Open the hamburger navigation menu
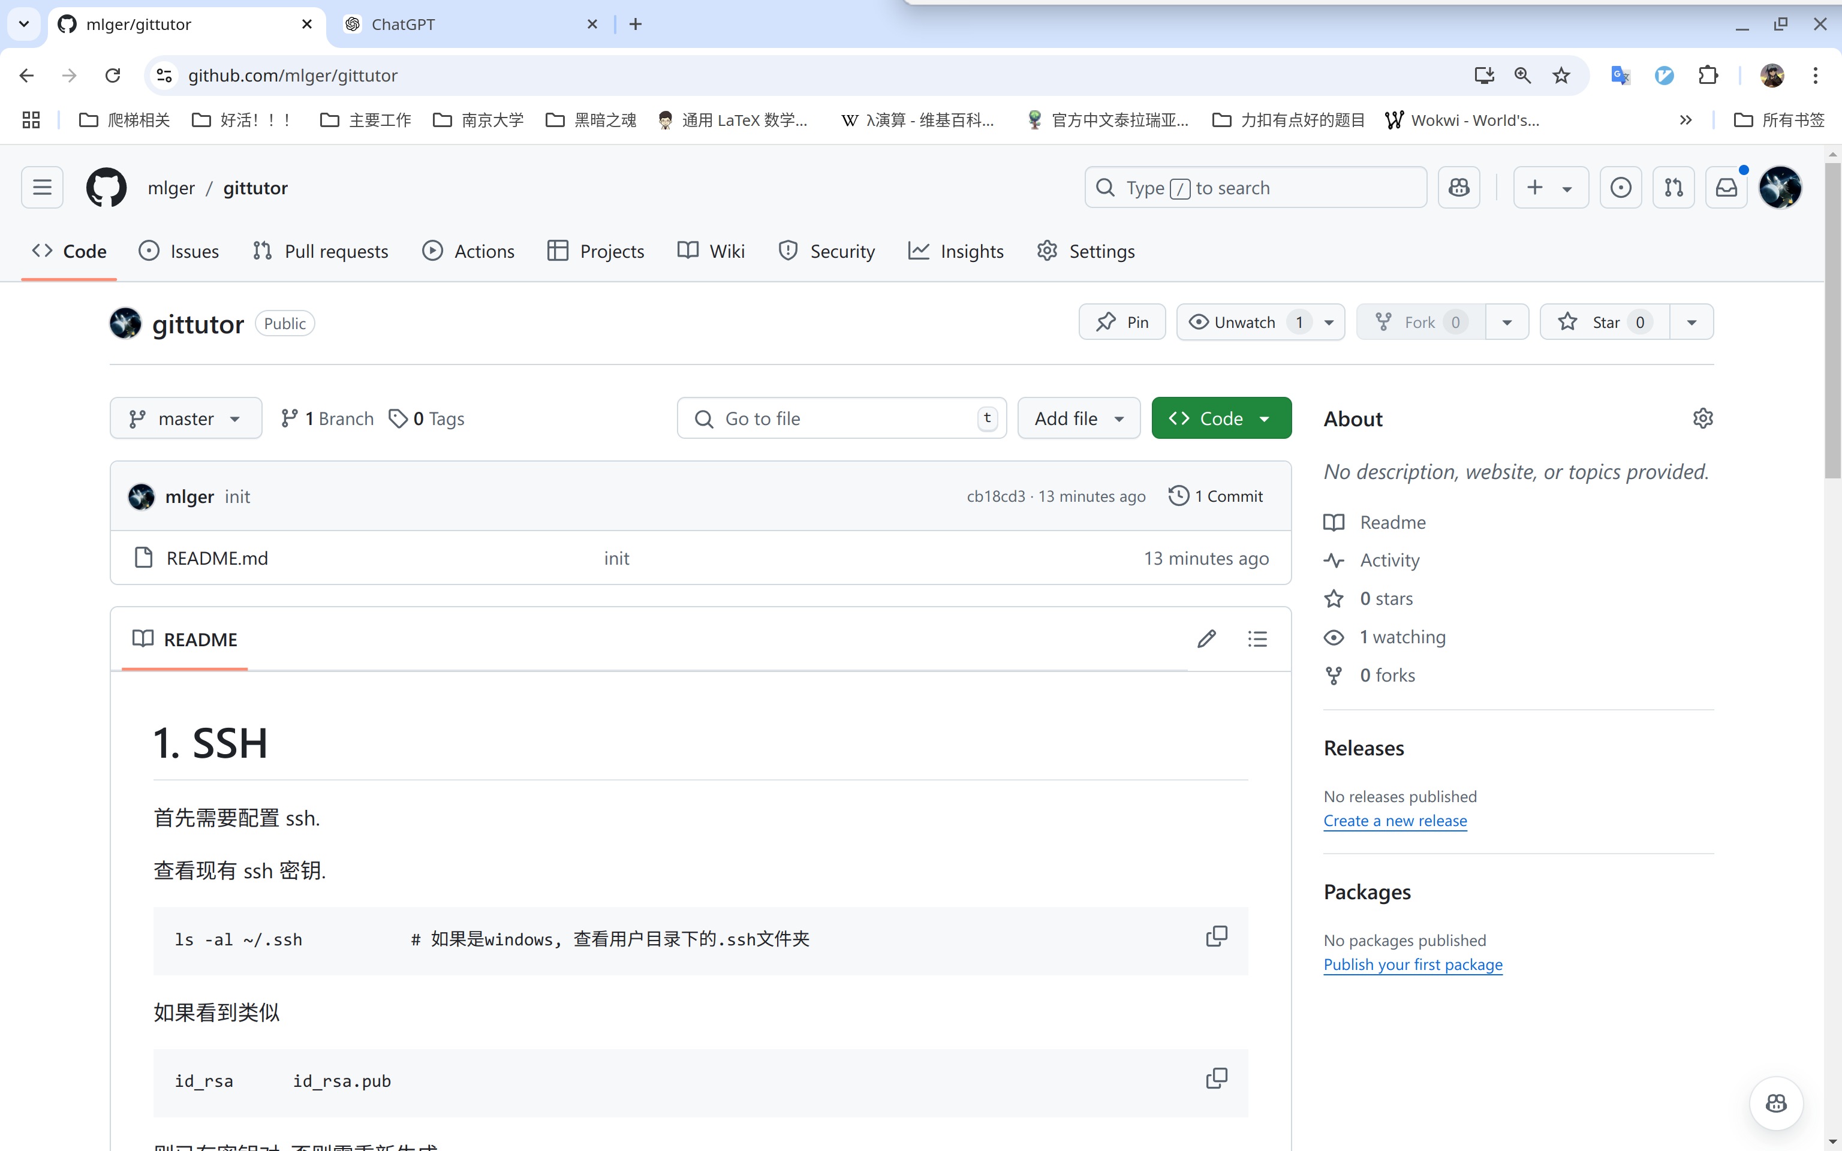The width and height of the screenshot is (1842, 1151). coord(42,187)
